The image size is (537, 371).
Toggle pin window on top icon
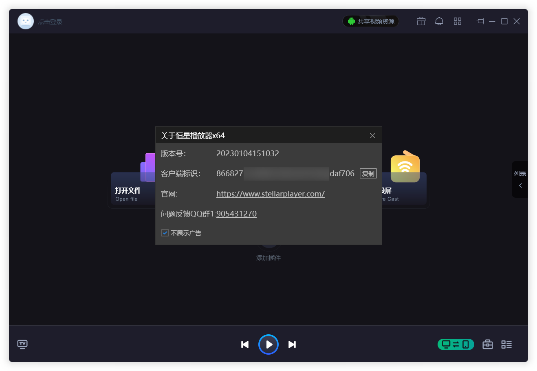(480, 22)
